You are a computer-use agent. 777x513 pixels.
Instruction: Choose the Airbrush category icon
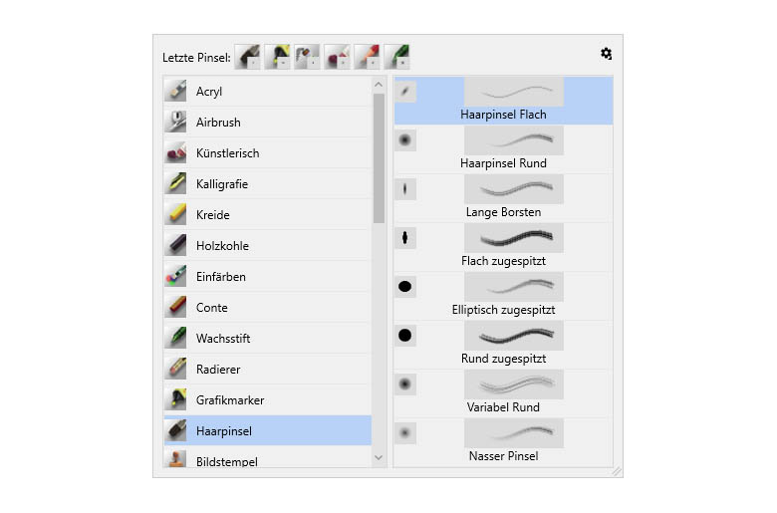175,122
